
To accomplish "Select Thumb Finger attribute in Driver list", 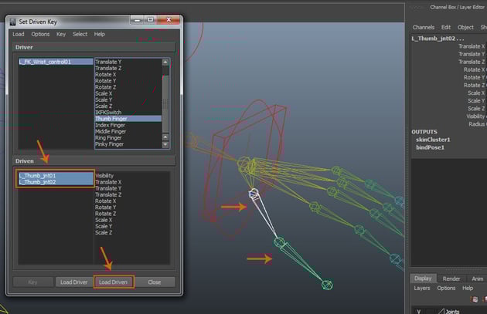I will (x=113, y=119).
